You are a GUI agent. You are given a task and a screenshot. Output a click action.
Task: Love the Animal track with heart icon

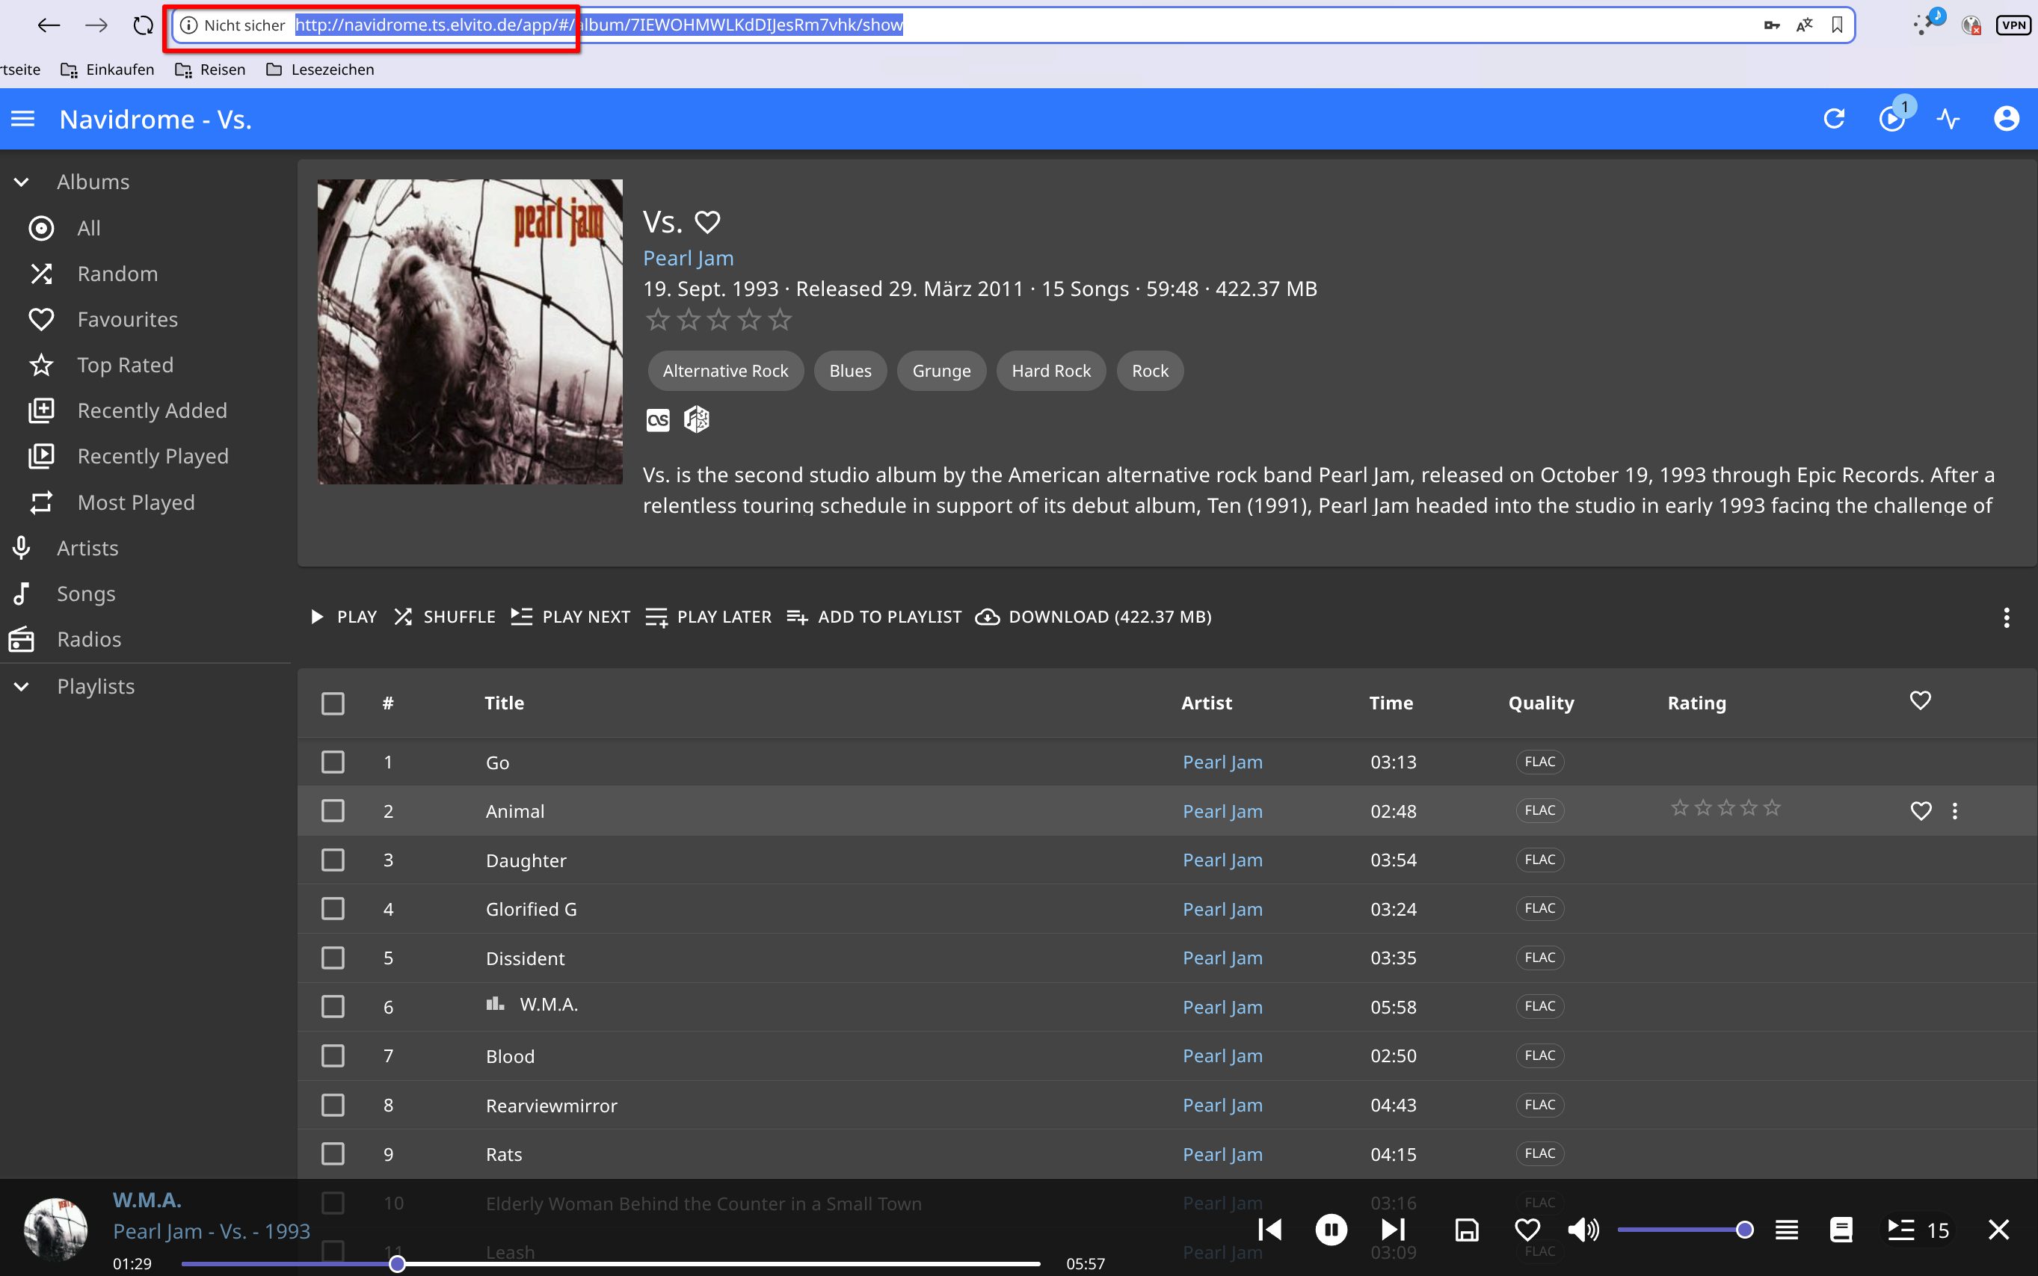(1921, 811)
